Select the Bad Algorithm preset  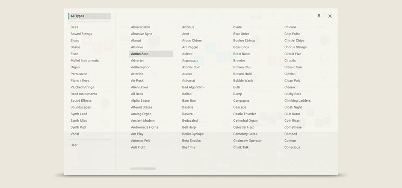(x=193, y=87)
